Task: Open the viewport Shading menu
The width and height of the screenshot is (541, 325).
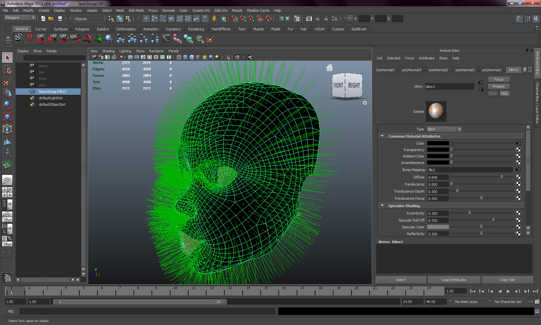Action: [108, 51]
